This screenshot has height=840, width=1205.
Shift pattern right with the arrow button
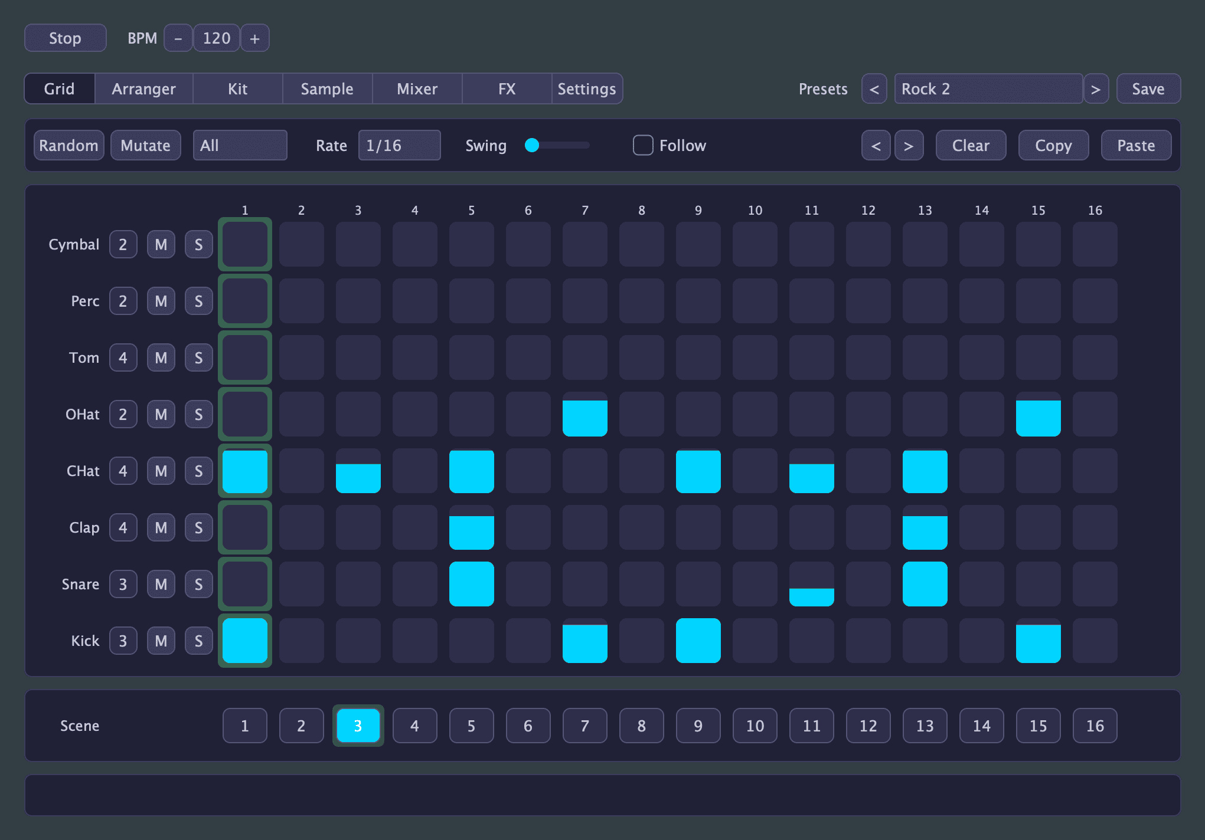click(x=909, y=145)
